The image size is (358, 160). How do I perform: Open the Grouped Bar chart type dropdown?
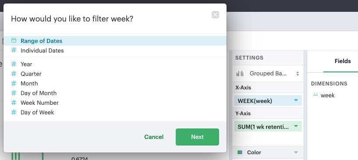(268, 74)
